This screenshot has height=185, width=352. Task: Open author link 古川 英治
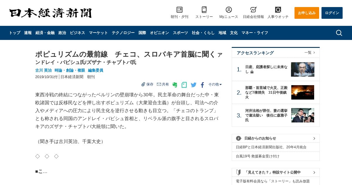click(x=43, y=70)
